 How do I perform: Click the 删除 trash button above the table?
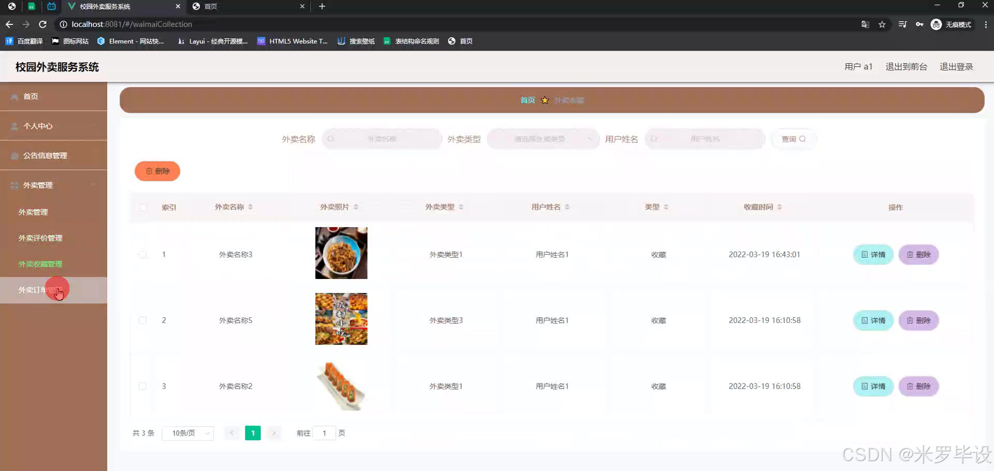[157, 171]
